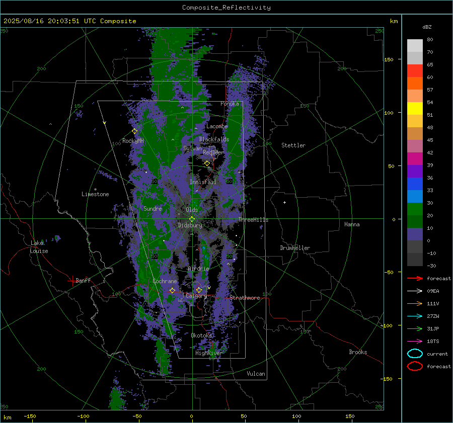Click the red cross marker beside Banff

click(71, 281)
